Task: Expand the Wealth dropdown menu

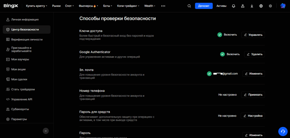Action: [150, 6]
